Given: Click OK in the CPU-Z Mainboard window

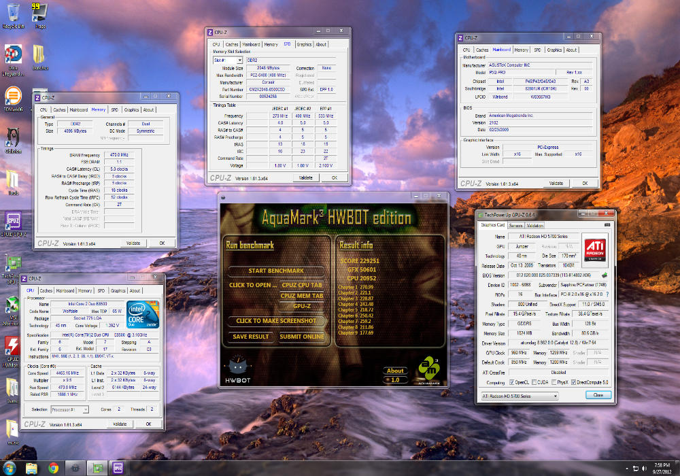Looking at the screenshot, I should (x=585, y=184).
